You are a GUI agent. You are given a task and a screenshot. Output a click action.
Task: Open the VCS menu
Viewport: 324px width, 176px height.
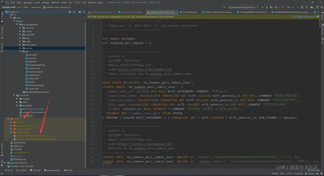tap(84, 2)
